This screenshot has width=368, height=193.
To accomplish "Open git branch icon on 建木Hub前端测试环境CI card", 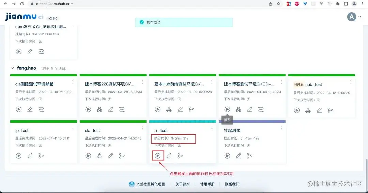I will click(x=191, y=109).
